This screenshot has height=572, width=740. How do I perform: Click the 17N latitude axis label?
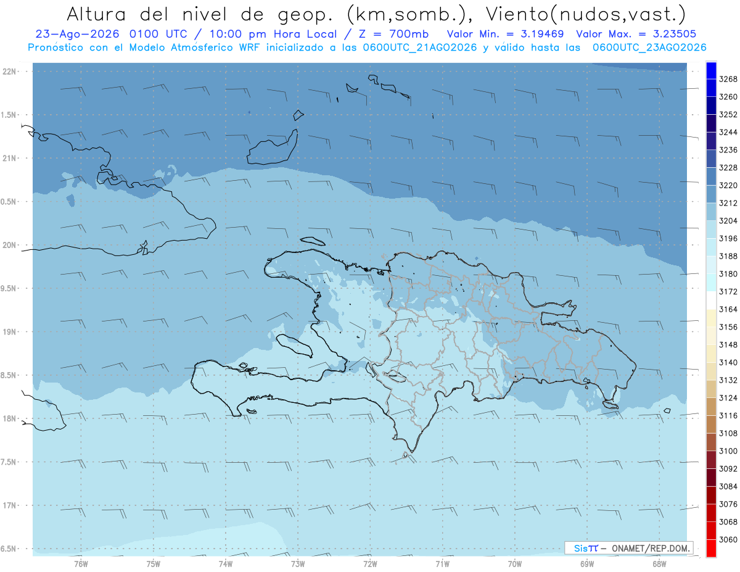tap(10, 506)
